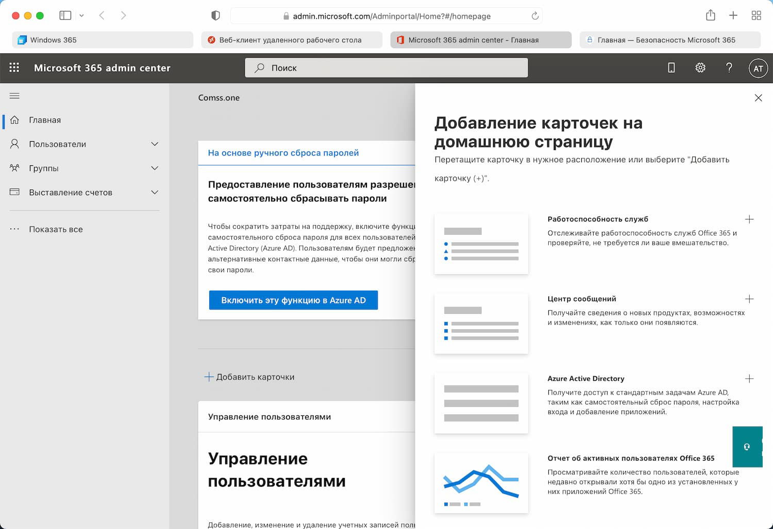Add the Работоспособность служб card with plus
Screen dimensions: 773x529
click(749, 219)
